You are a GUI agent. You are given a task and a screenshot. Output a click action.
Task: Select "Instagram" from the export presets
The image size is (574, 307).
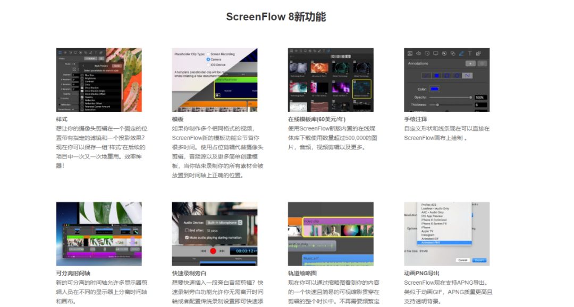tap(428, 235)
